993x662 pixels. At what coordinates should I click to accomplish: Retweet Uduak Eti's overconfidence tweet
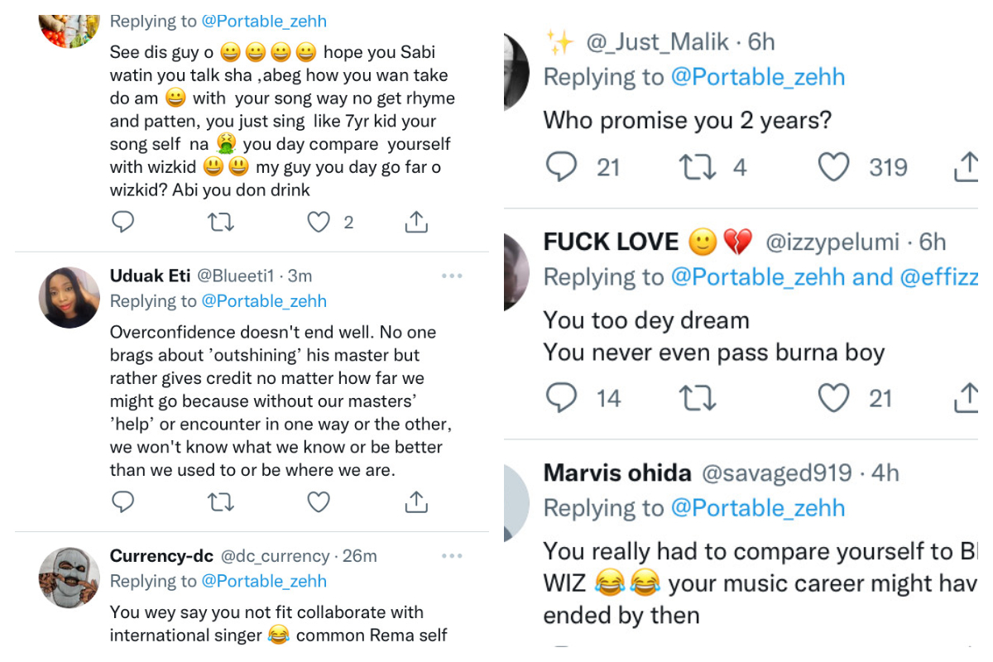tap(221, 502)
